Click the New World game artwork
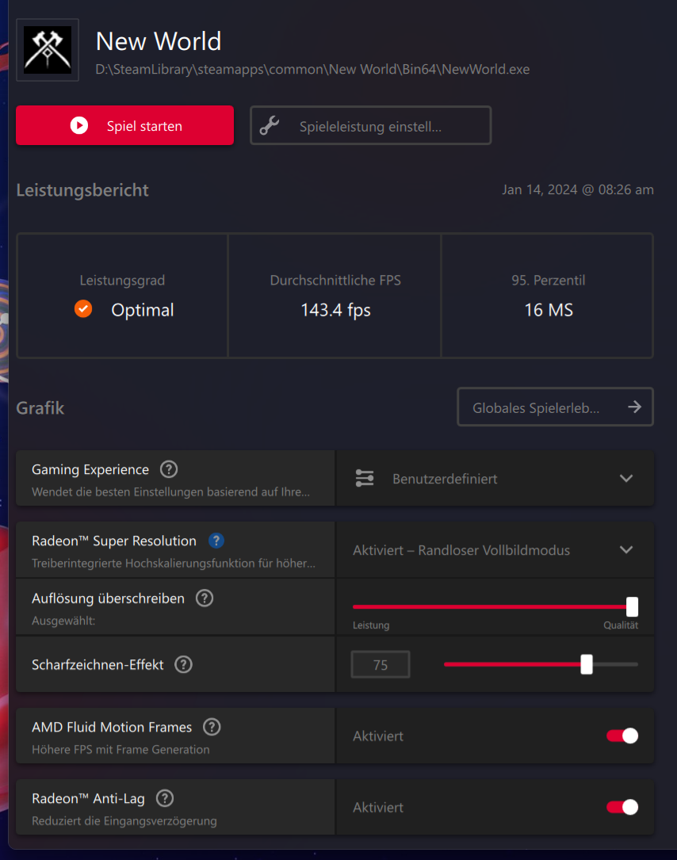Screen dimensions: 677x860 click(47, 50)
